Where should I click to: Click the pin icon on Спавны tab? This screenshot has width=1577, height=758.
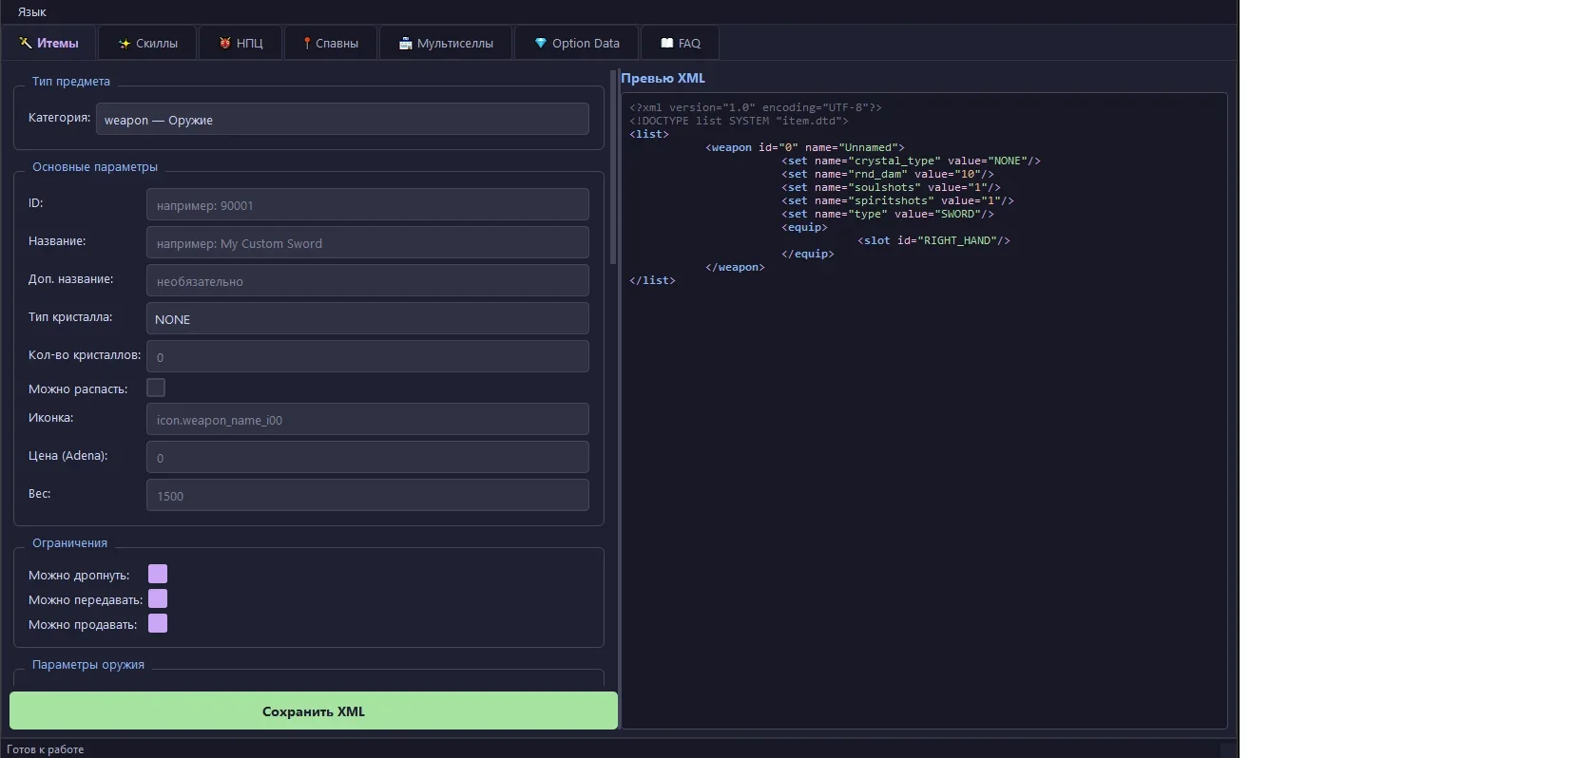click(307, 43)
